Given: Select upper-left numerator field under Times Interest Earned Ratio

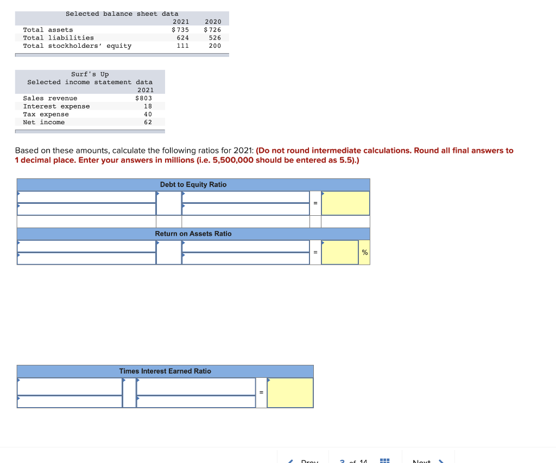Looking at the screenshot, I should (69, 387).
